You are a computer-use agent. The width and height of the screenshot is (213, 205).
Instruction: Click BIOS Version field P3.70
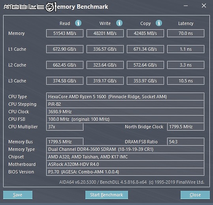125,172
